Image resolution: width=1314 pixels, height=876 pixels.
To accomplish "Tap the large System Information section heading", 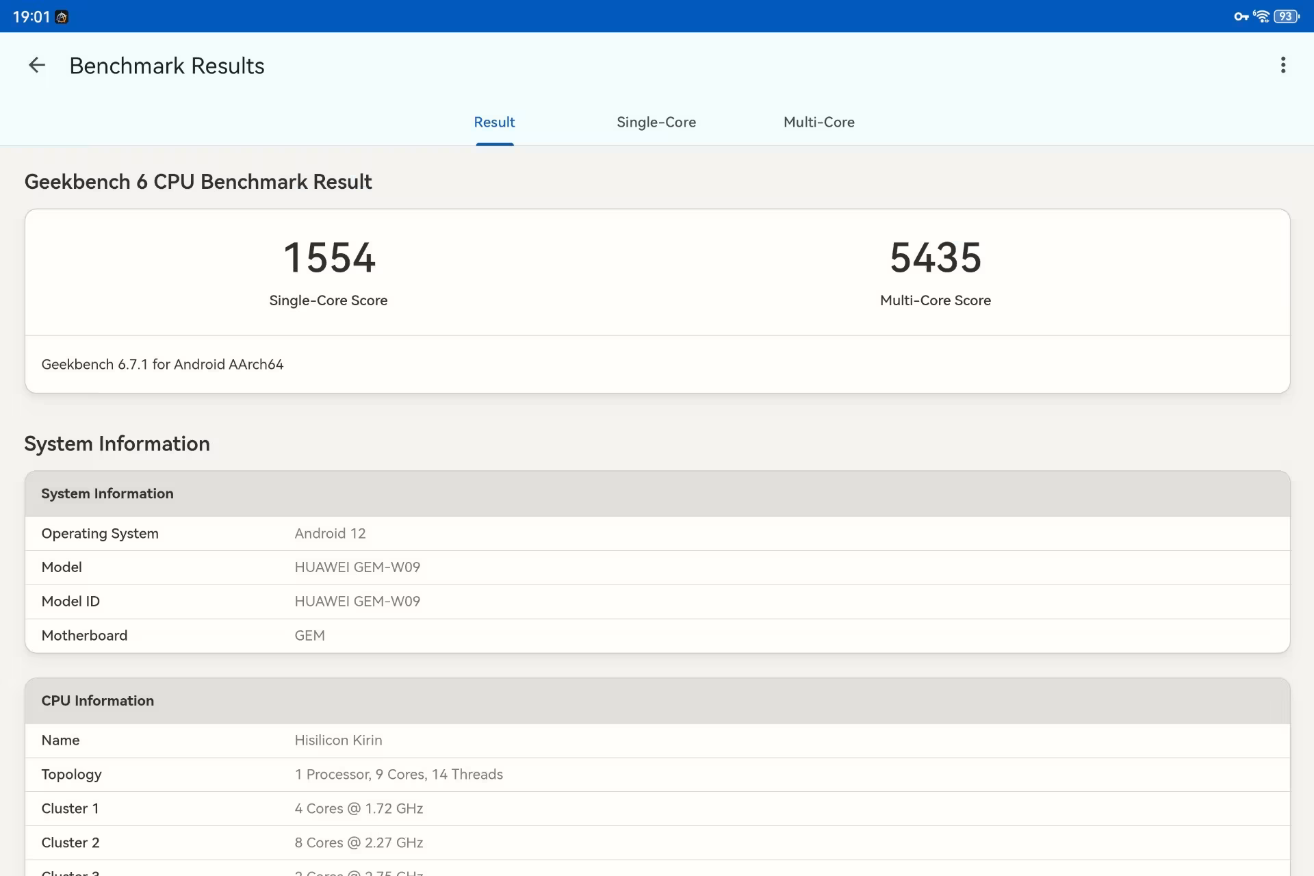I will pos(117,443).
